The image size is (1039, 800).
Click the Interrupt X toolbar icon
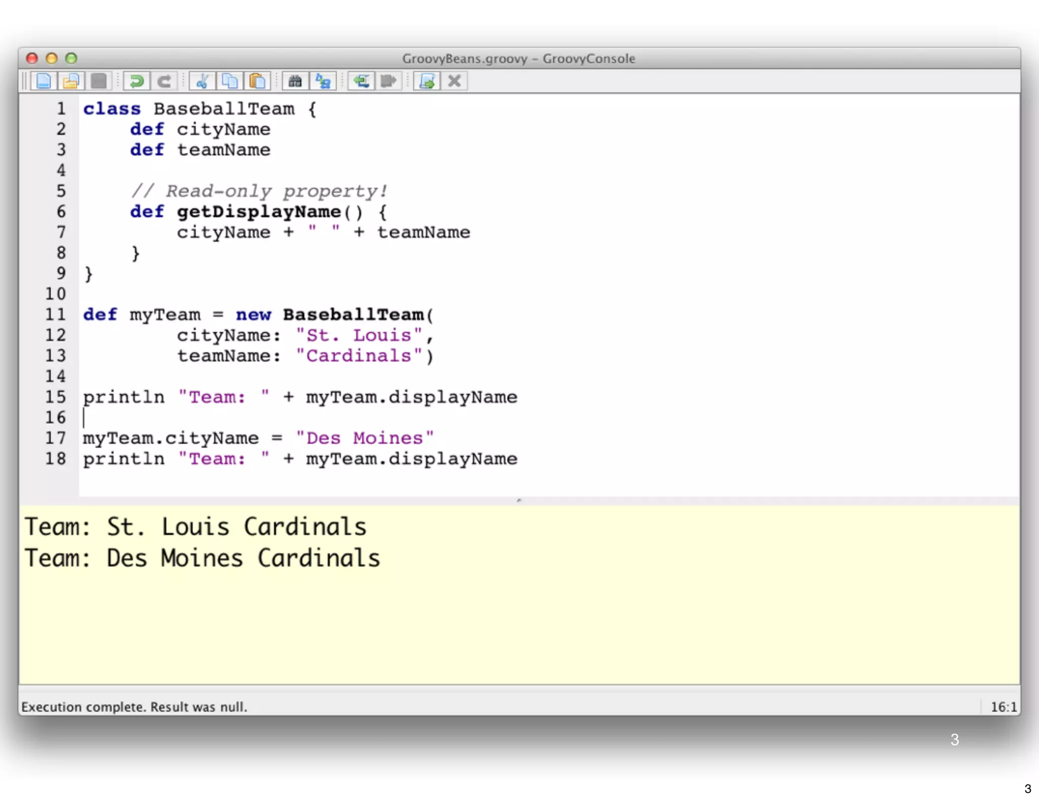(455, 81)
